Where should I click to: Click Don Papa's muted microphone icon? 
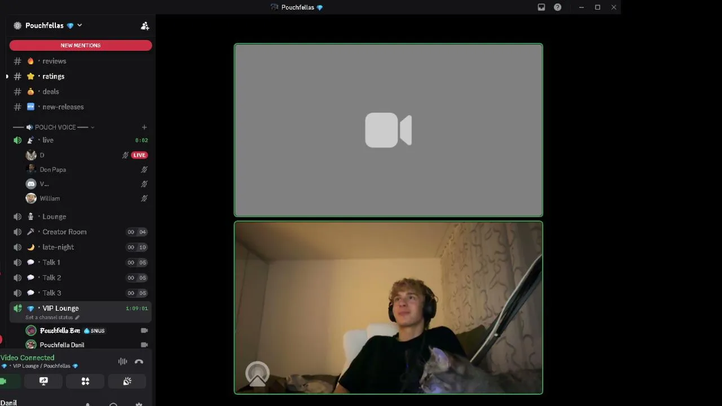[x=144, y=169]
